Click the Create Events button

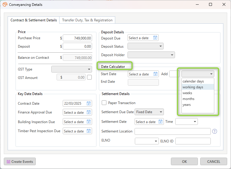(20, 161)
